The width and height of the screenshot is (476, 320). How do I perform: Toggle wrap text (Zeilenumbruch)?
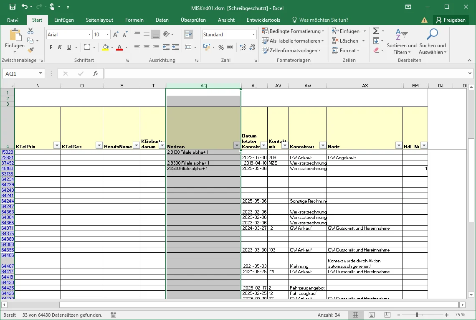[x=188, y=34]
